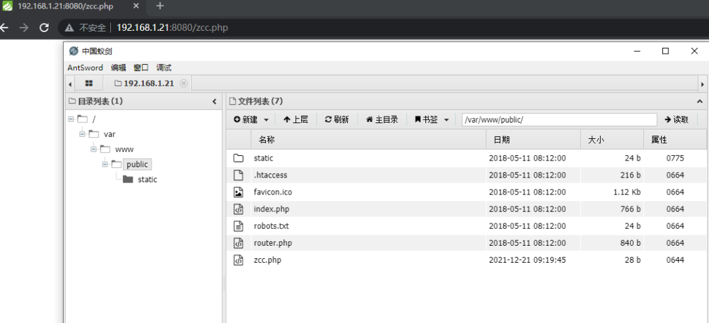Click the 840 b size of router.php
709x323 pixels.
[x=630, y=242]
